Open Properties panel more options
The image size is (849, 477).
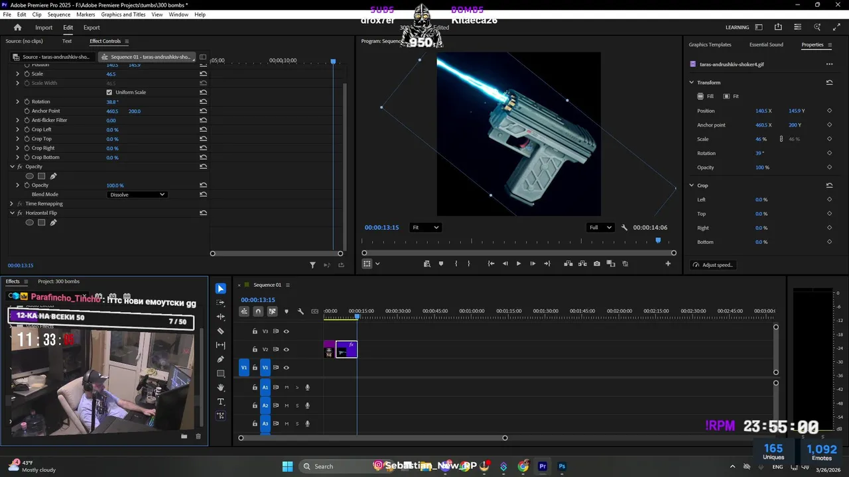point(829,64)
